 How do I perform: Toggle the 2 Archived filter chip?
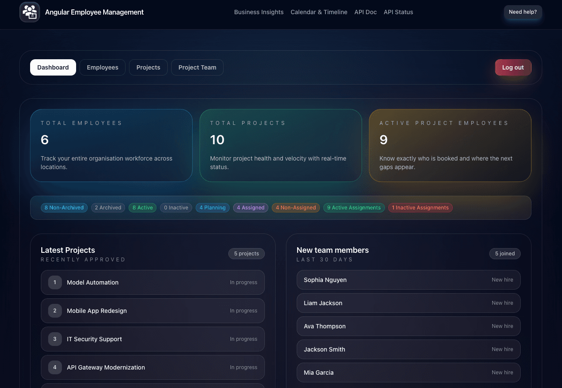(108, 208)
